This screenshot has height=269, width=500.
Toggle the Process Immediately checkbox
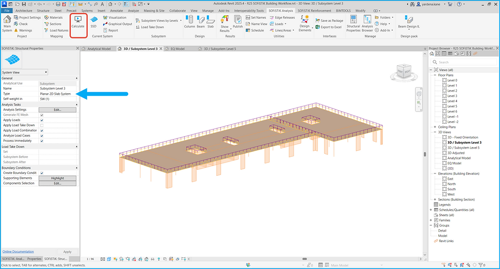tap(42, 141)
